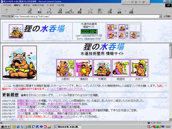Open the Favorites (お気に入り) toolbar icon
The image size is (172, 129).
coord(70,11)
